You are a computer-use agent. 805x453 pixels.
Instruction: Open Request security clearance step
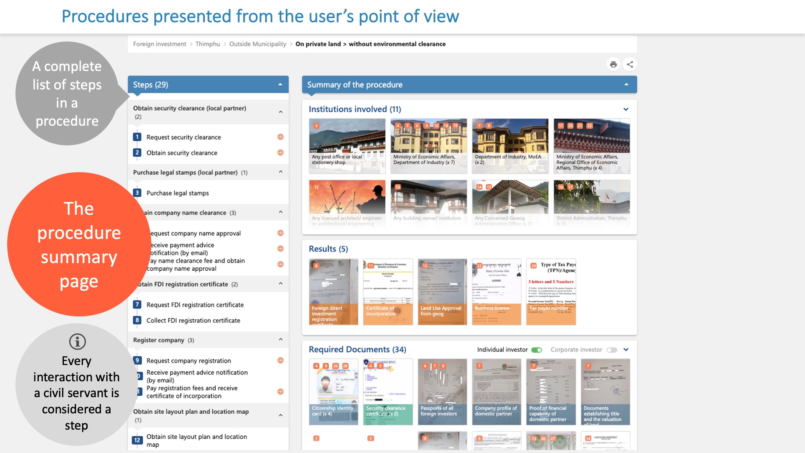(x=183, y=137)
